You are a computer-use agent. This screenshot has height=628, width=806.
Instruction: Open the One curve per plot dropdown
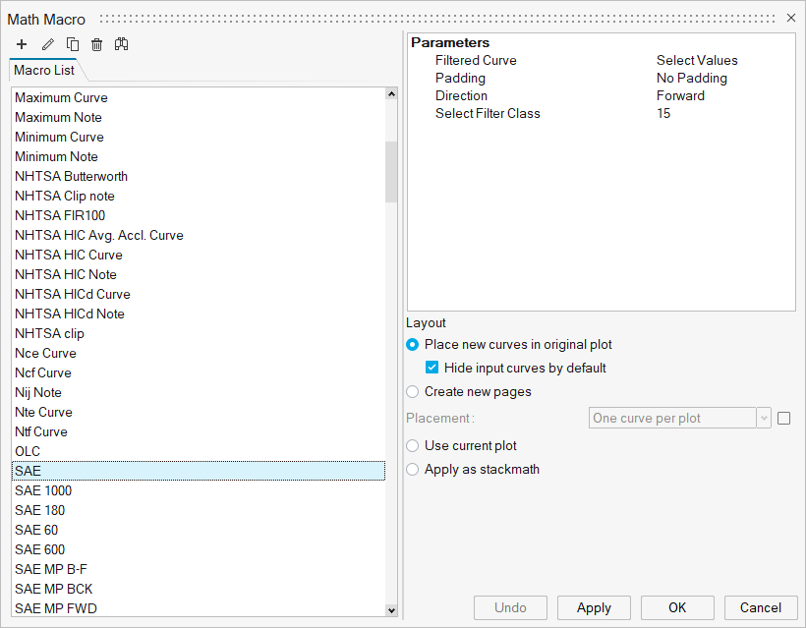tap(679, 419)
